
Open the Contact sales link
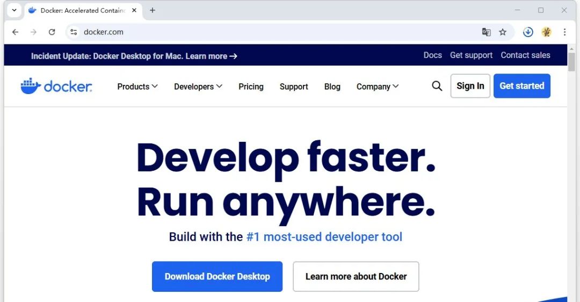pos(525,55)
